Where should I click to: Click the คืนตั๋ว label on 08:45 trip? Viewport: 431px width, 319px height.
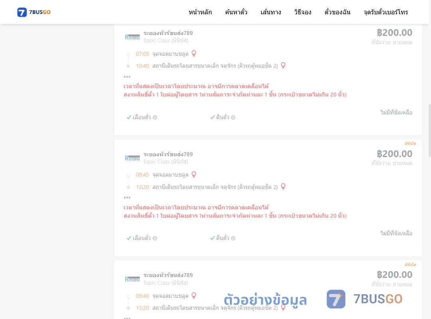223,238
